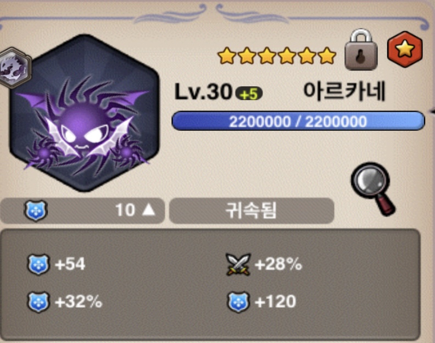Image resolution: width=435 pixels, height=343 pixels.
Task: Toggle the padlock lock icon
Action: point(361,49)
